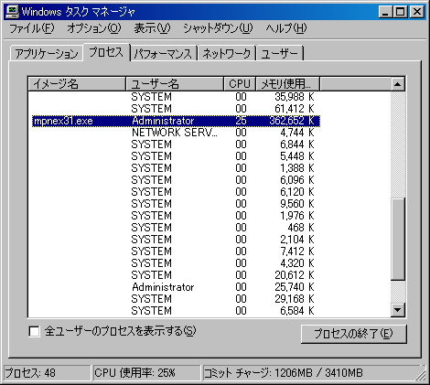This screenshot has width=430, height=385.
Task: Switch to the アプリケーション tab
Action: click(x=47, y=54)
